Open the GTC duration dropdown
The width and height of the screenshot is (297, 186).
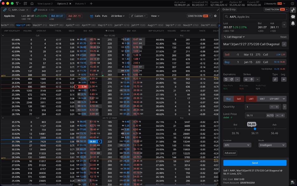(237, 145)
